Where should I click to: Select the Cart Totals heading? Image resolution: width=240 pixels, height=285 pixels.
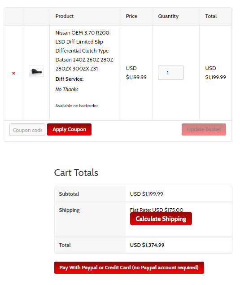click(x=76, y=172)
